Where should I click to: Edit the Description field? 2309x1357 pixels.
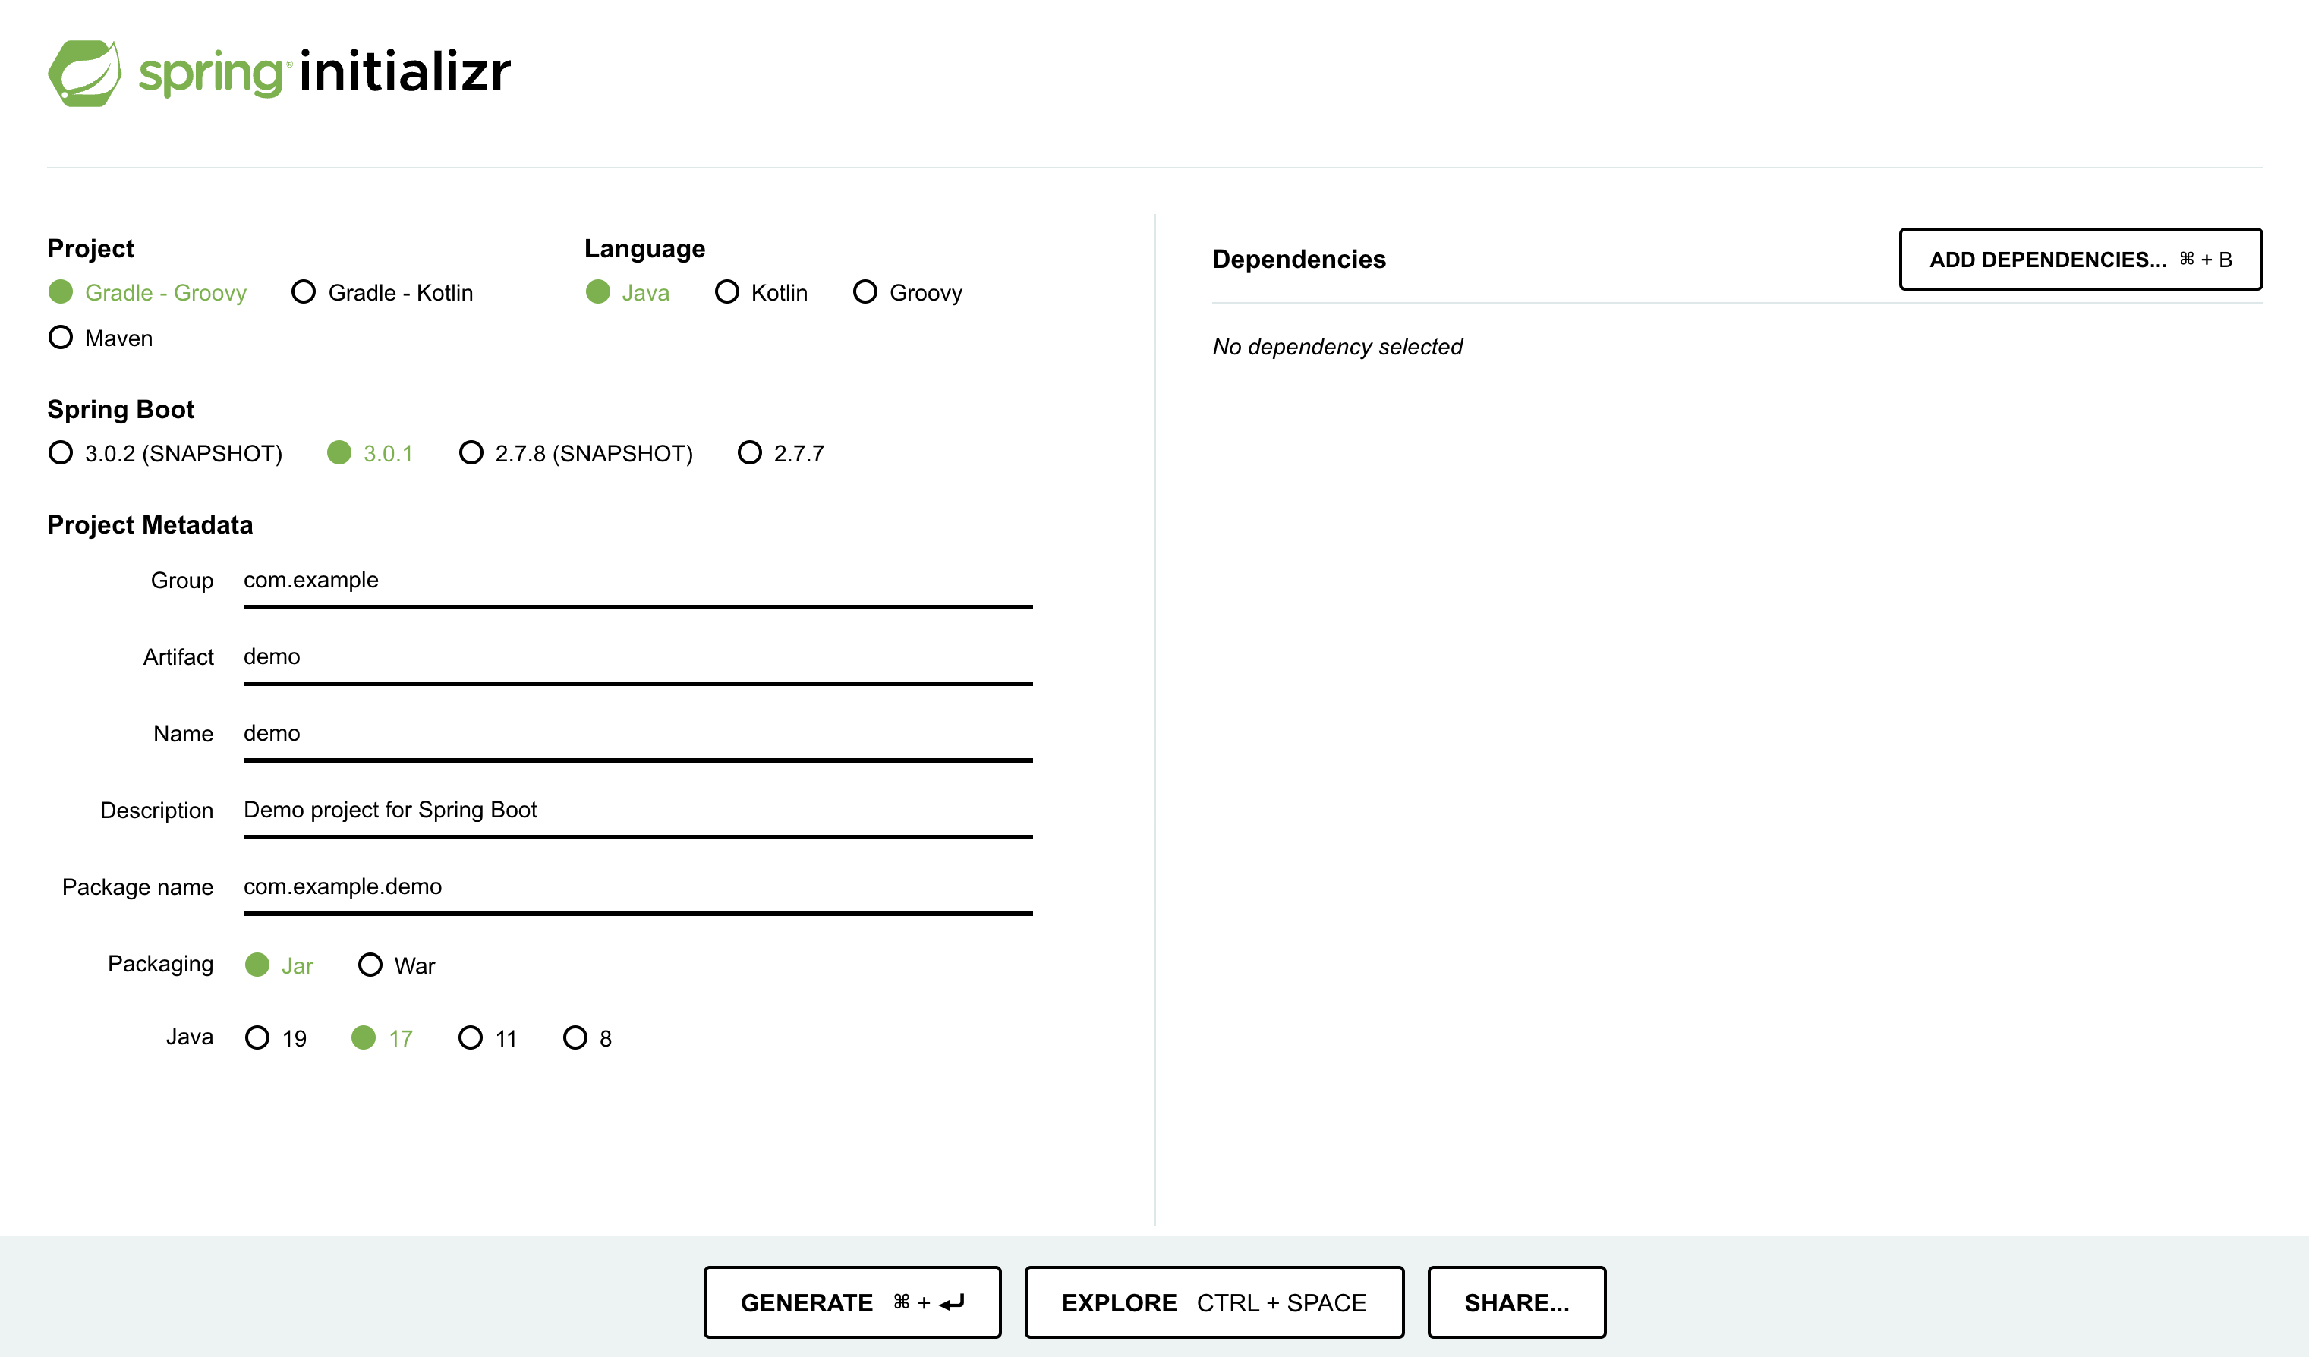tap(637, 810)
